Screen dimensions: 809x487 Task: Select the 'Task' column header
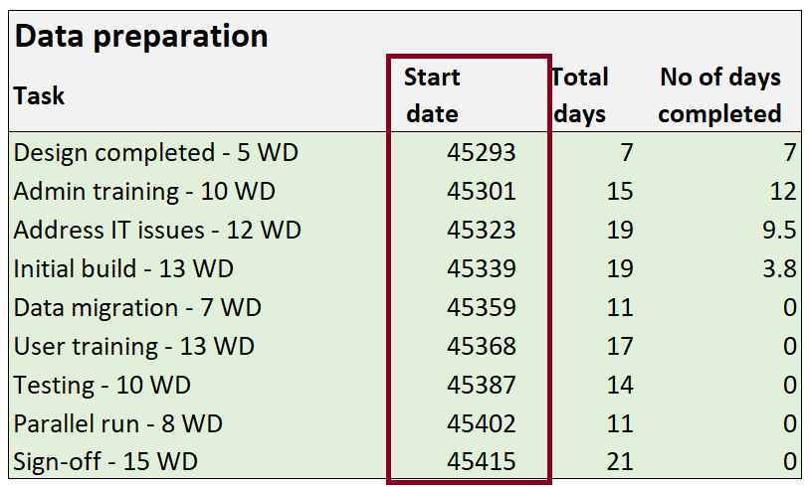[x=40, y=96]
